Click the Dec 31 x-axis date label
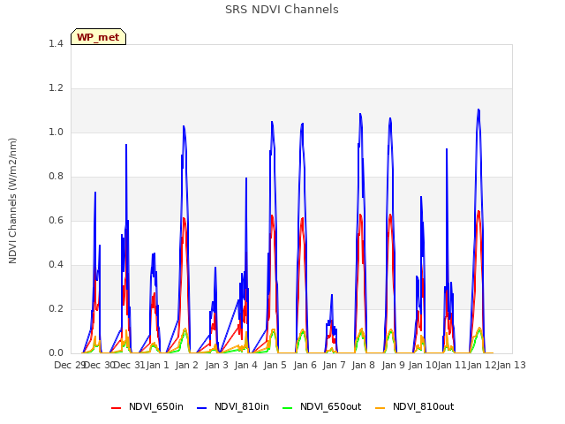565x424 pixels. click(130, 365)
